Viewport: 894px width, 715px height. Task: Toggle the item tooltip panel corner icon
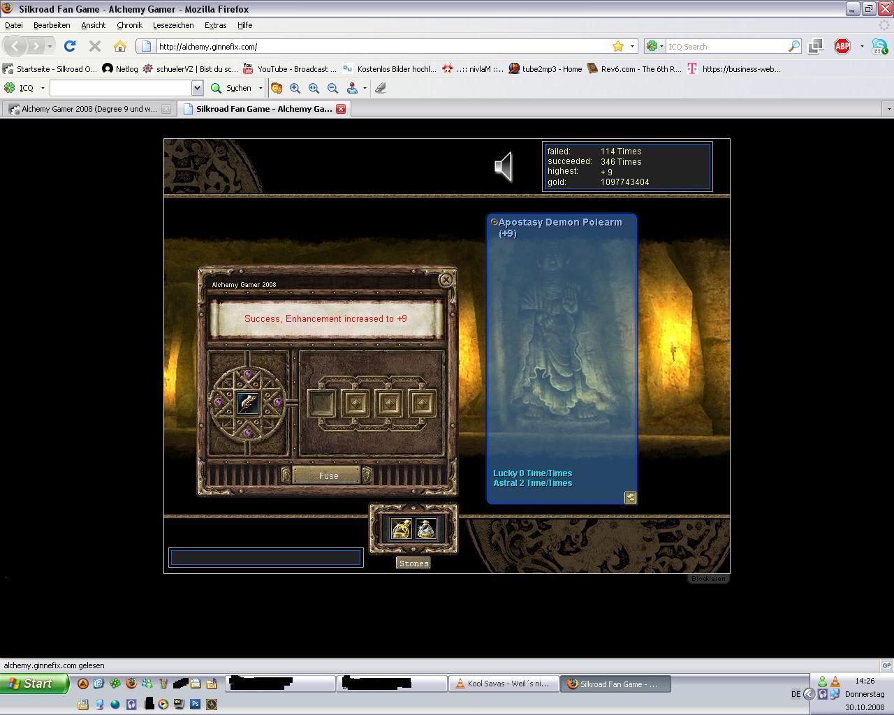click(630, 497)
